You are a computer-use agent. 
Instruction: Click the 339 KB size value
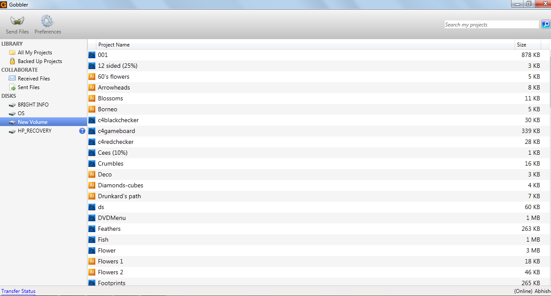point(531,131)
